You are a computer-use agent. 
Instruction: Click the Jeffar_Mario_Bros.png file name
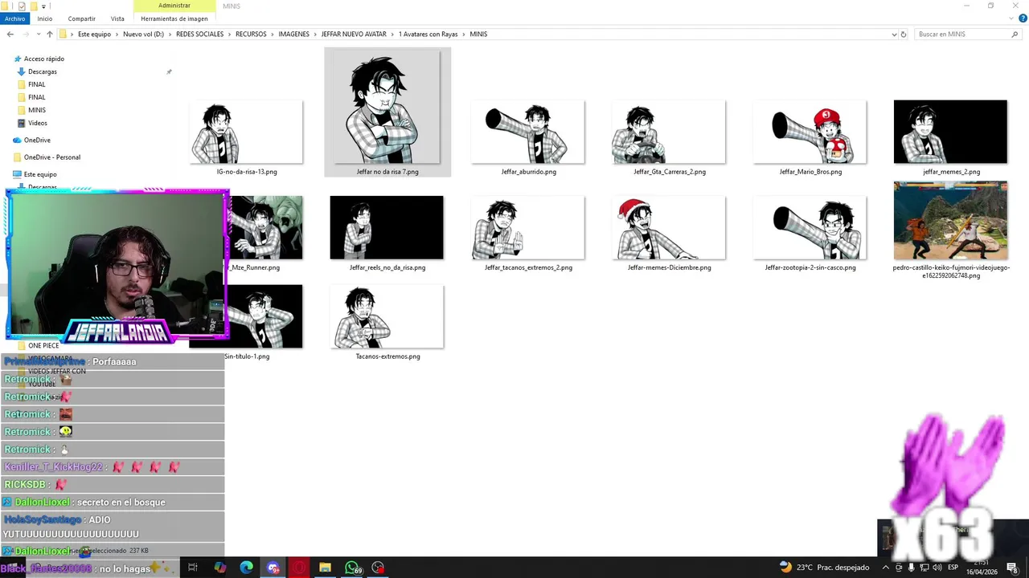click(x=810, y=172)
